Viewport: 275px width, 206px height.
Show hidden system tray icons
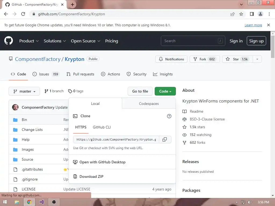237,202
